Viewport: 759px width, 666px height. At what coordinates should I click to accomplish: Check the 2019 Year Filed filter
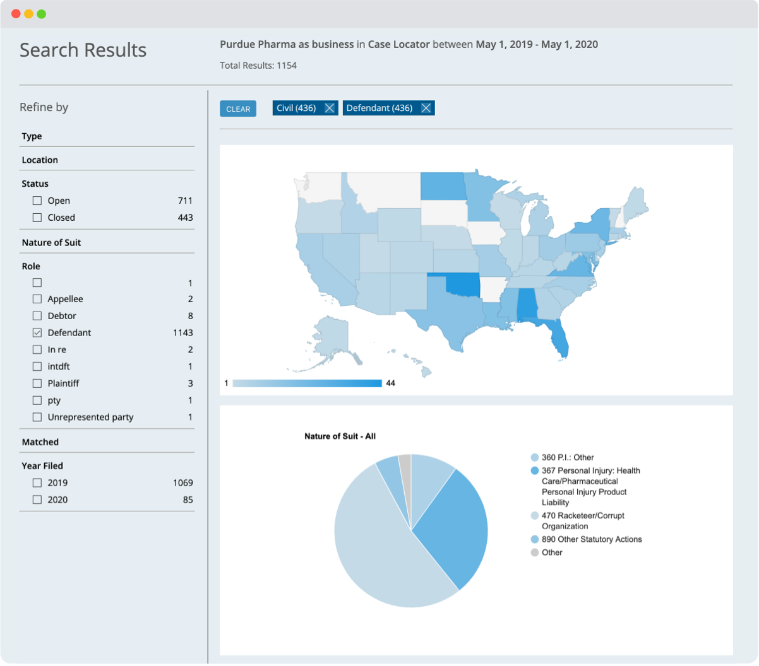tap(37, 482)
